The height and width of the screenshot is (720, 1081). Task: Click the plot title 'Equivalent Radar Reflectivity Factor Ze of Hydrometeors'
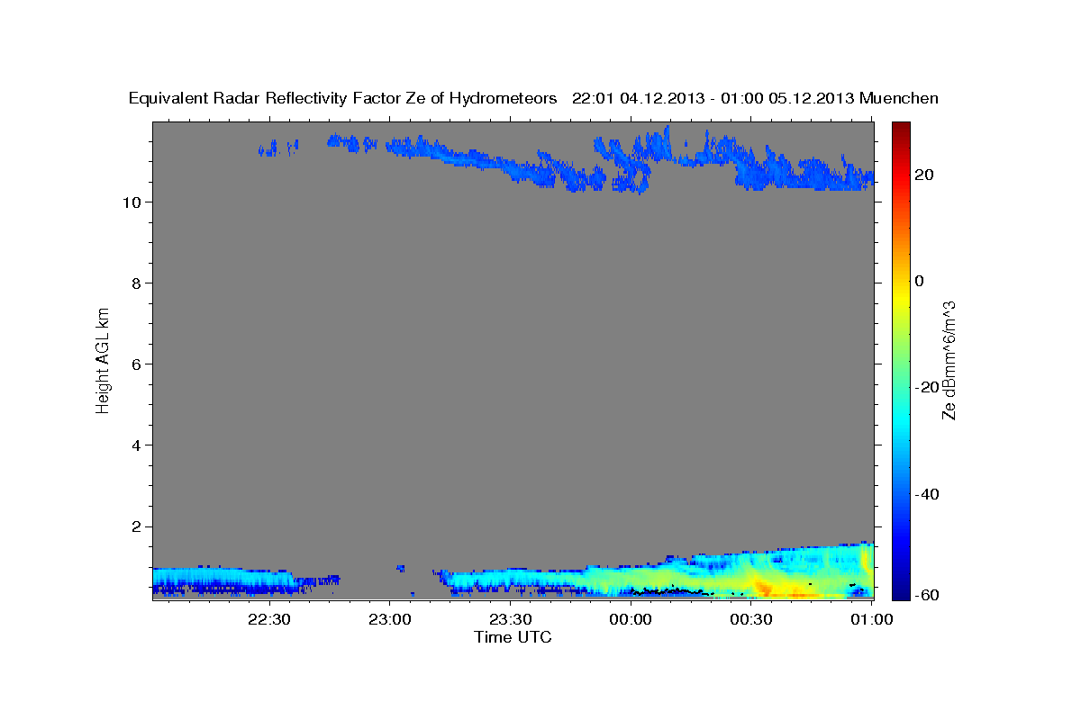tap(343, 99)
